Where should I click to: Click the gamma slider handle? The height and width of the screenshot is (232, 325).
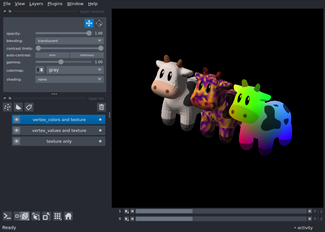click(x=61, y=62)
